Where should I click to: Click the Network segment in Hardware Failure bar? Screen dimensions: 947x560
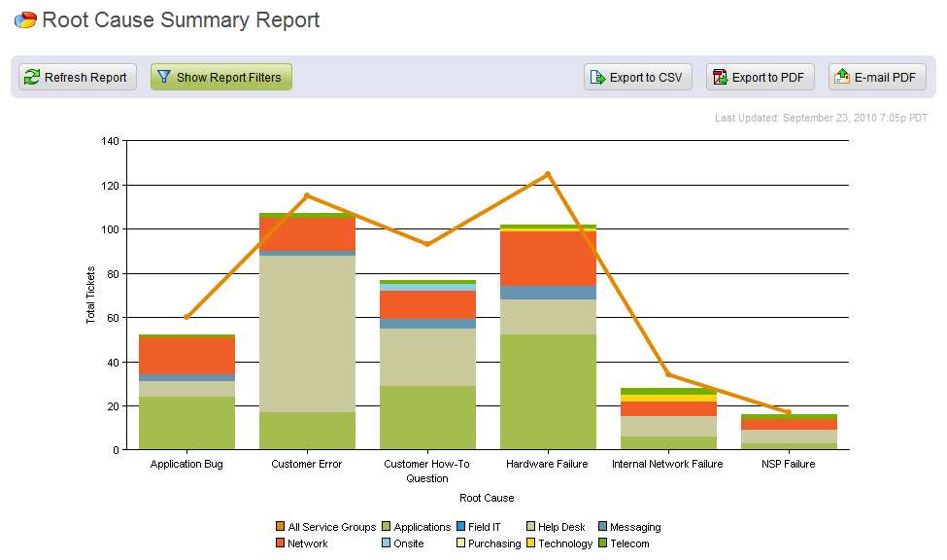click(x=548, y=259)
